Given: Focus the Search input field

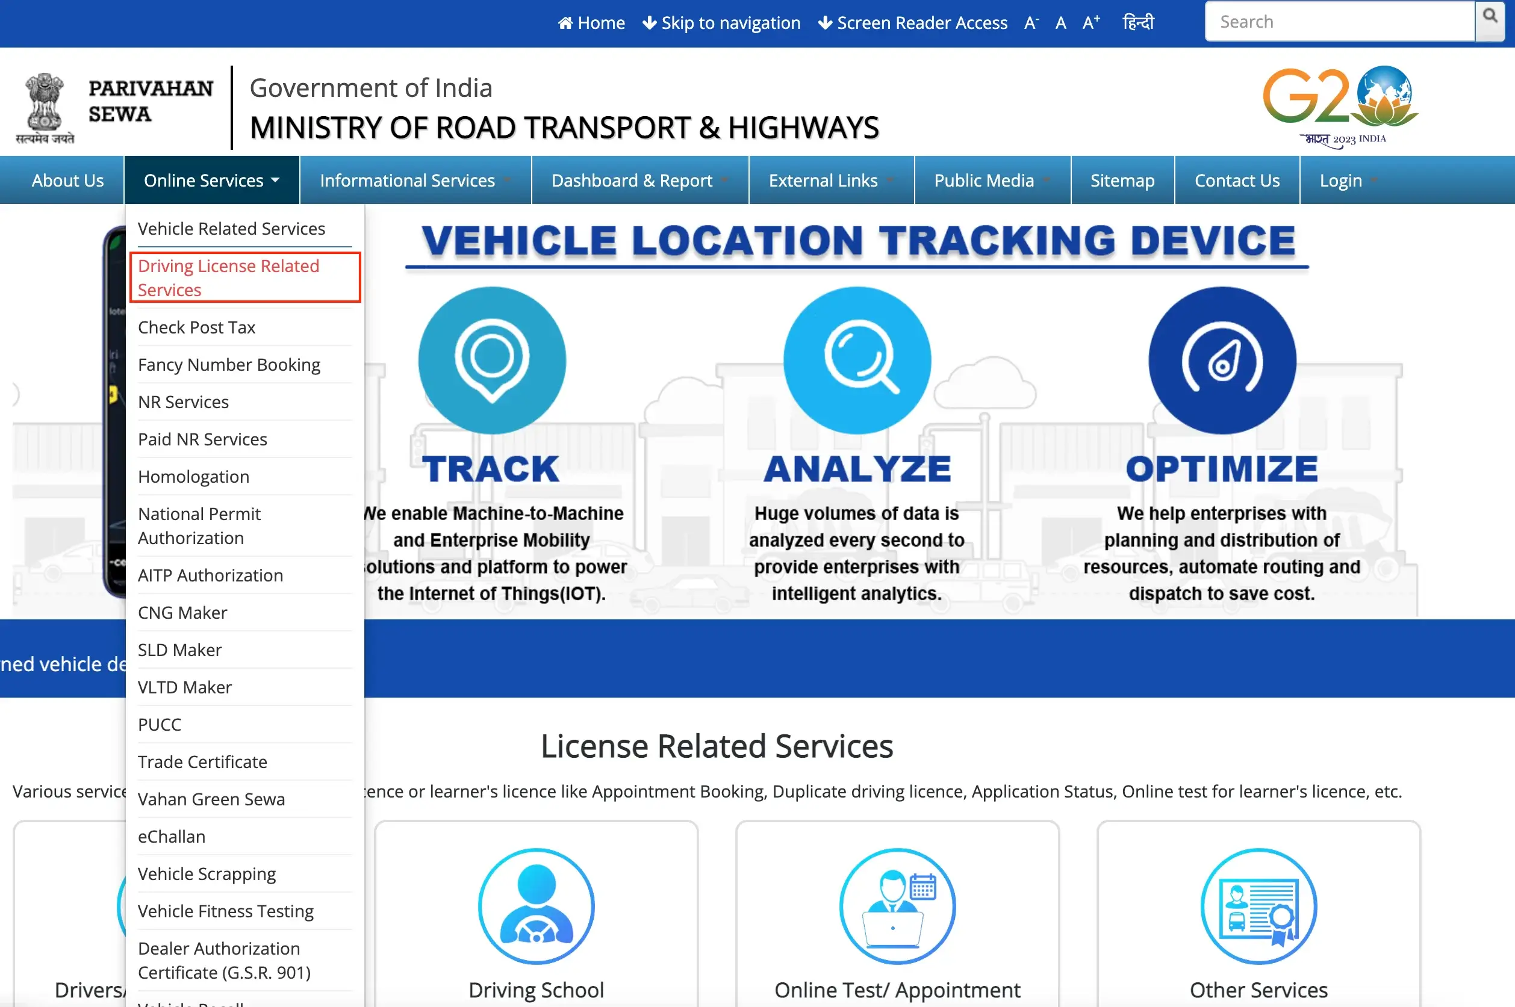Looking at the screenshot, I should click(1340, 21).
